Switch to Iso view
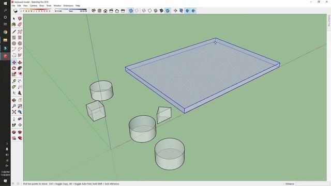This screenshot has width=331, height=186. point(94,11)
